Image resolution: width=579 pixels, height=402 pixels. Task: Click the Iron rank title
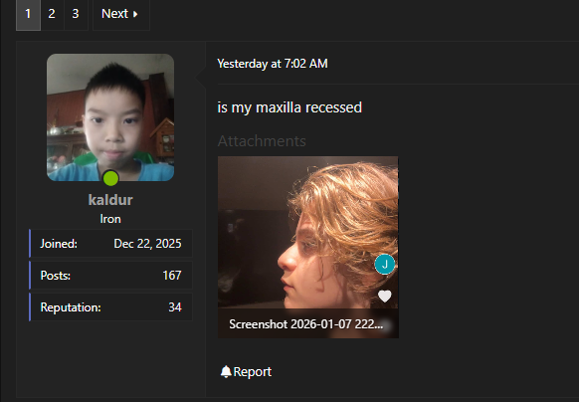pos(110,219)
